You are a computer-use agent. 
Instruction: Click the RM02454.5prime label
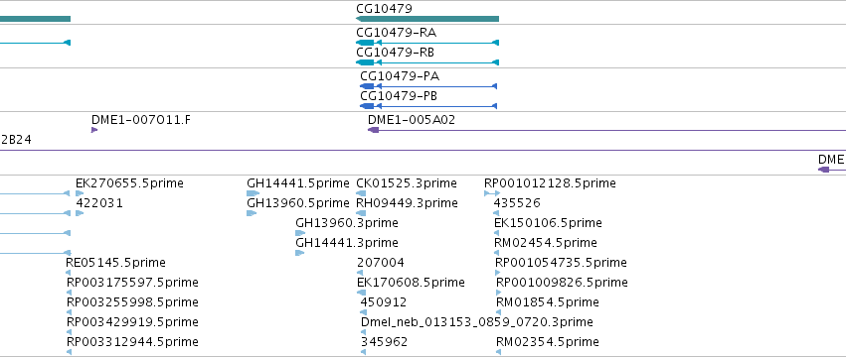click(x=546, y=243)
